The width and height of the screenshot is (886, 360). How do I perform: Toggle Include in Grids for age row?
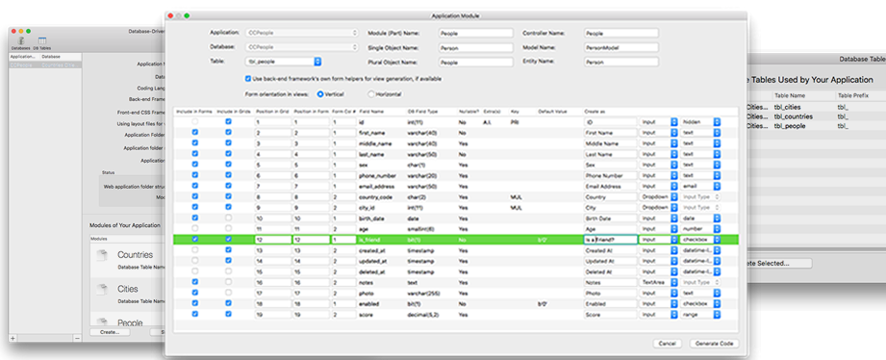[x=228, y=228]
